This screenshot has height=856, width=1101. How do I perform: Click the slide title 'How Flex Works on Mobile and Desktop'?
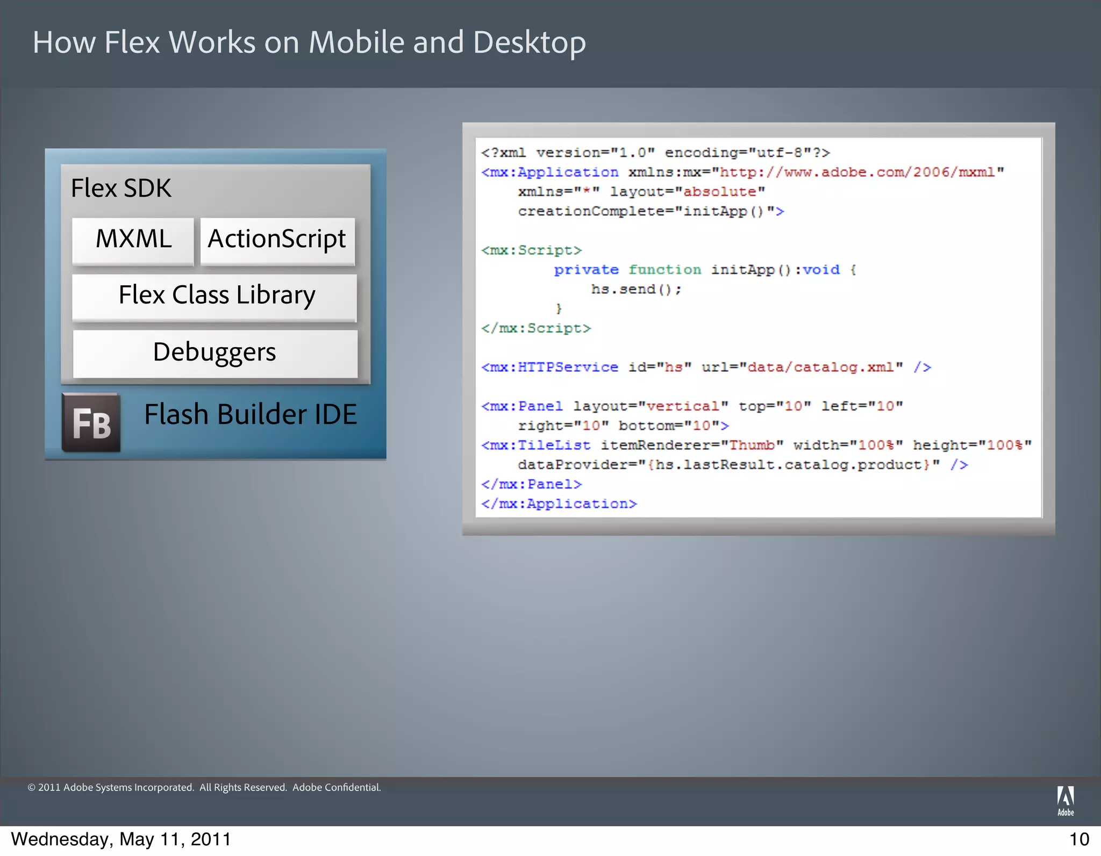[x=309, y=42]
